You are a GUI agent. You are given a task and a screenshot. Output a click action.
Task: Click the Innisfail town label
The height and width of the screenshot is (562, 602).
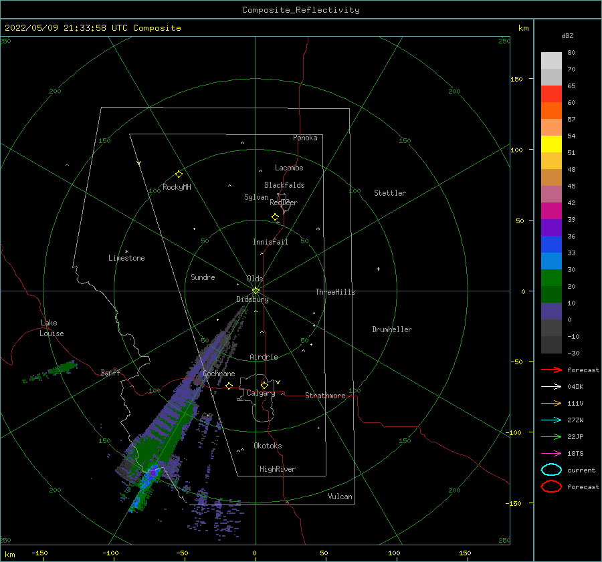pos(270,242)
